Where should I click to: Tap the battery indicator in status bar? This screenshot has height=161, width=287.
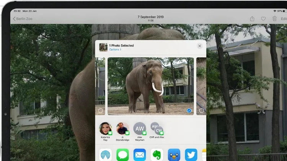(x=285, y=11)
